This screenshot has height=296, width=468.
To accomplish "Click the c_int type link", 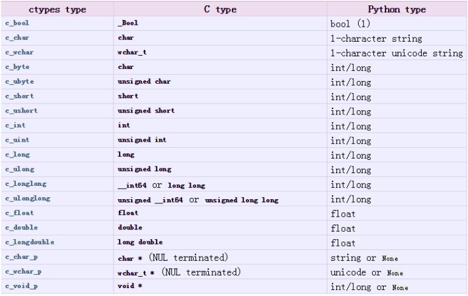I will coord(18,126).
